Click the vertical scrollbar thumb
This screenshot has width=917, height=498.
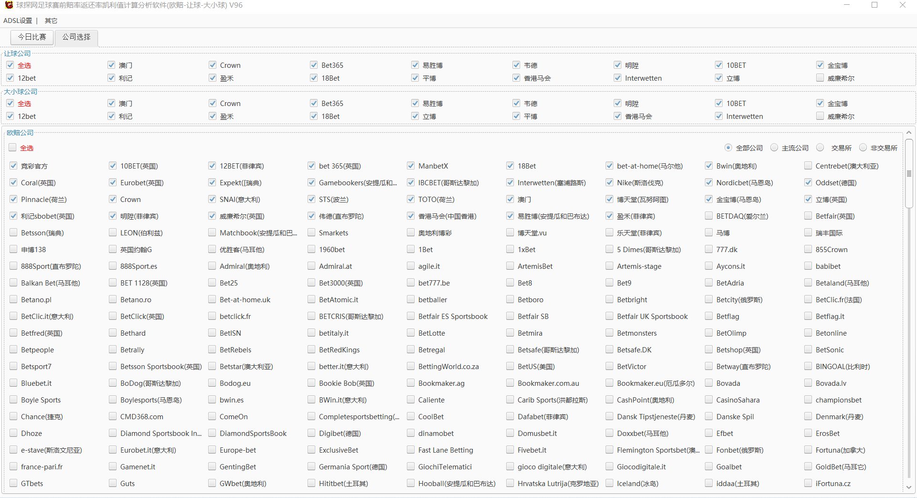(909, 173)
